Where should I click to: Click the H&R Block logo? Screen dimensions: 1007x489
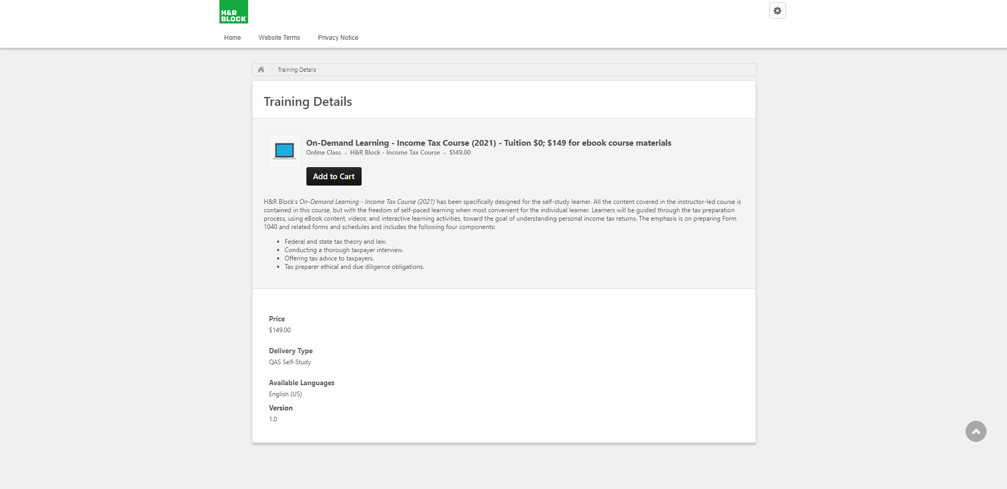tap(234, 12)
